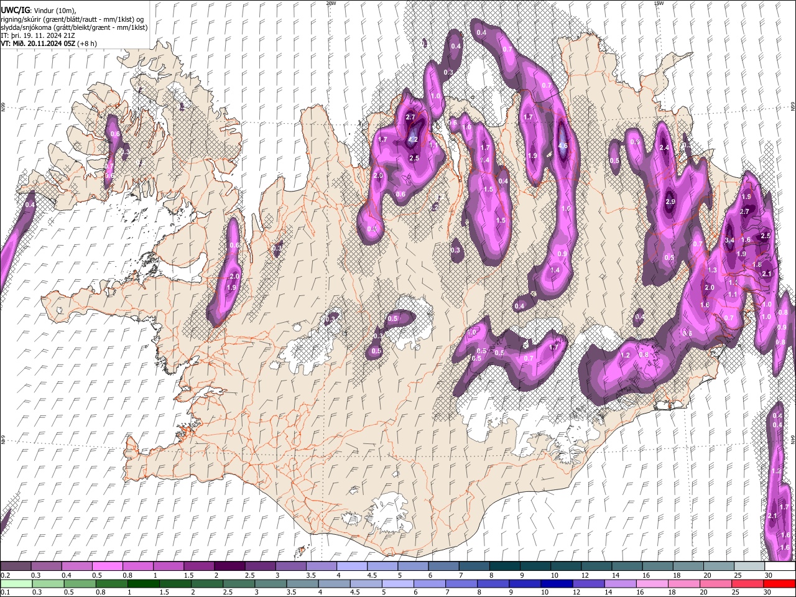
Task: Click the 4.2 snowfall value on the map
Action: tap(412, 140)
